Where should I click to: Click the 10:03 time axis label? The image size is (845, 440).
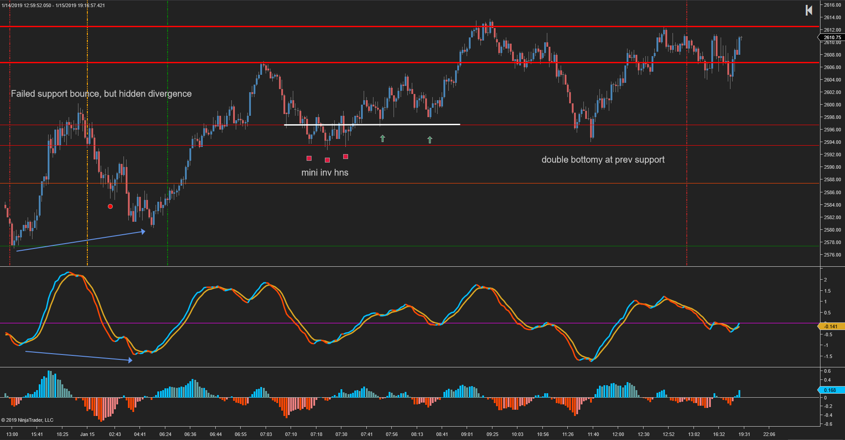[x=517, y=434]
